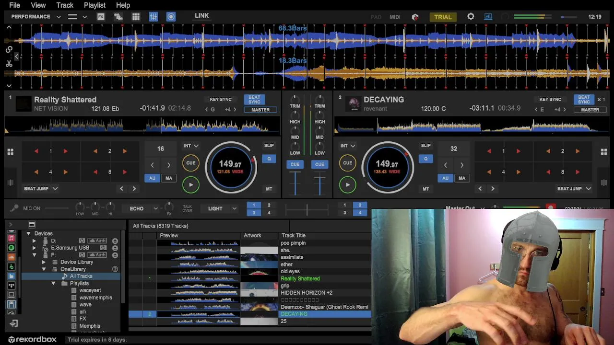Click the MIDI button
Image resolution: width=614 pixels, height=345 pixels.
pos(395,17)
